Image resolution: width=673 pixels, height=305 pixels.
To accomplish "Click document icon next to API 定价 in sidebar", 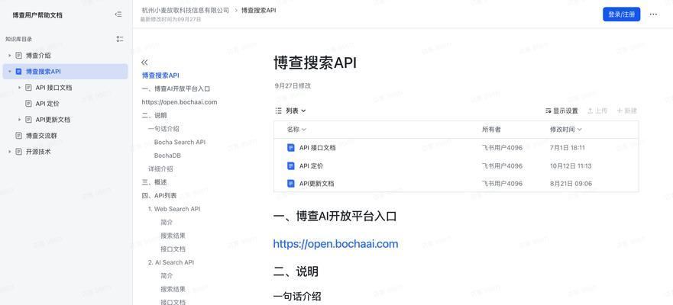I will 28,104.
